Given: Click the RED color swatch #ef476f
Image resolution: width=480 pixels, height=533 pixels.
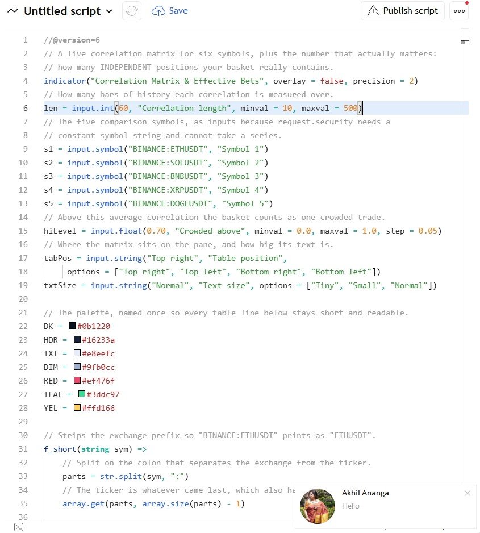Looking at the screenshot, I should (77, 380).
